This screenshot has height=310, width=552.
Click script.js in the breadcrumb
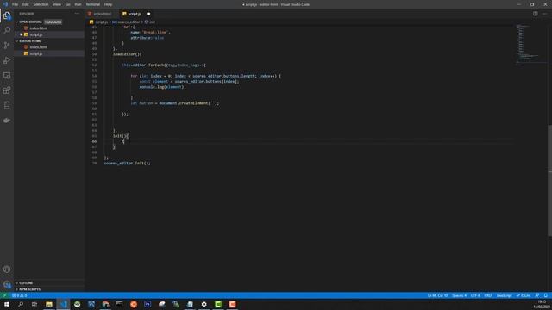tap(102, 22)
